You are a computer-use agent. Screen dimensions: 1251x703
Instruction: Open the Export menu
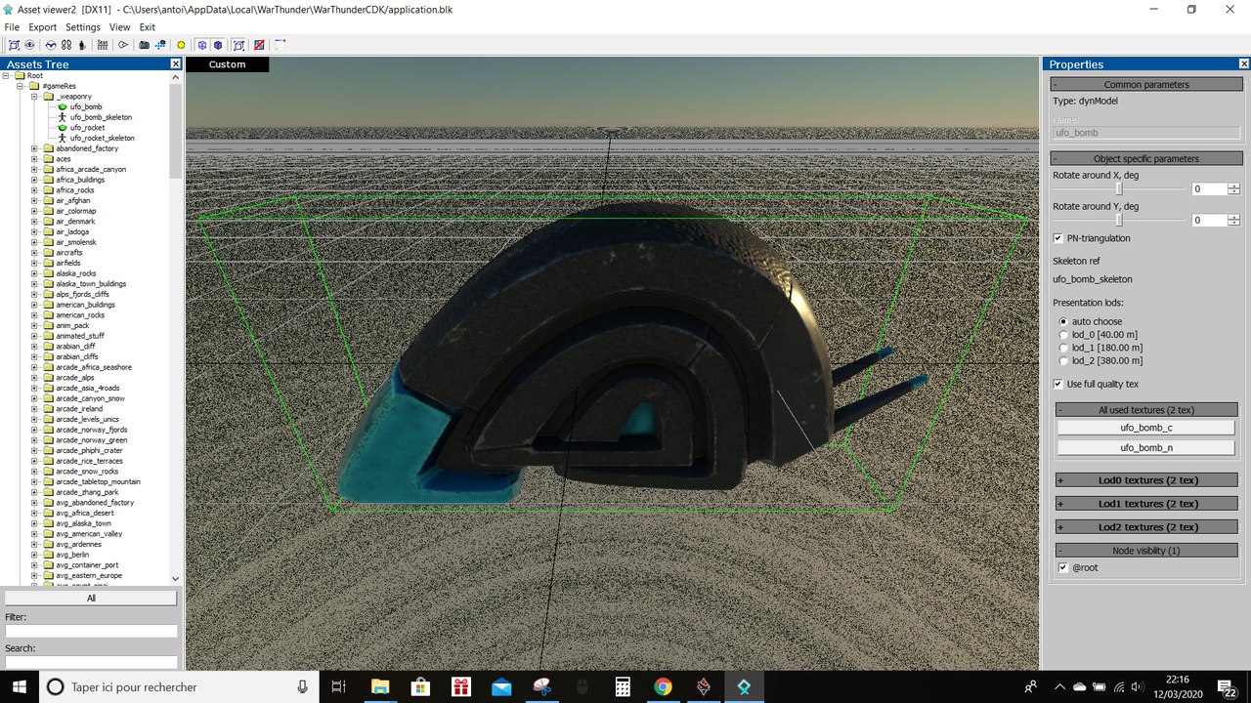tap(42, 27)
